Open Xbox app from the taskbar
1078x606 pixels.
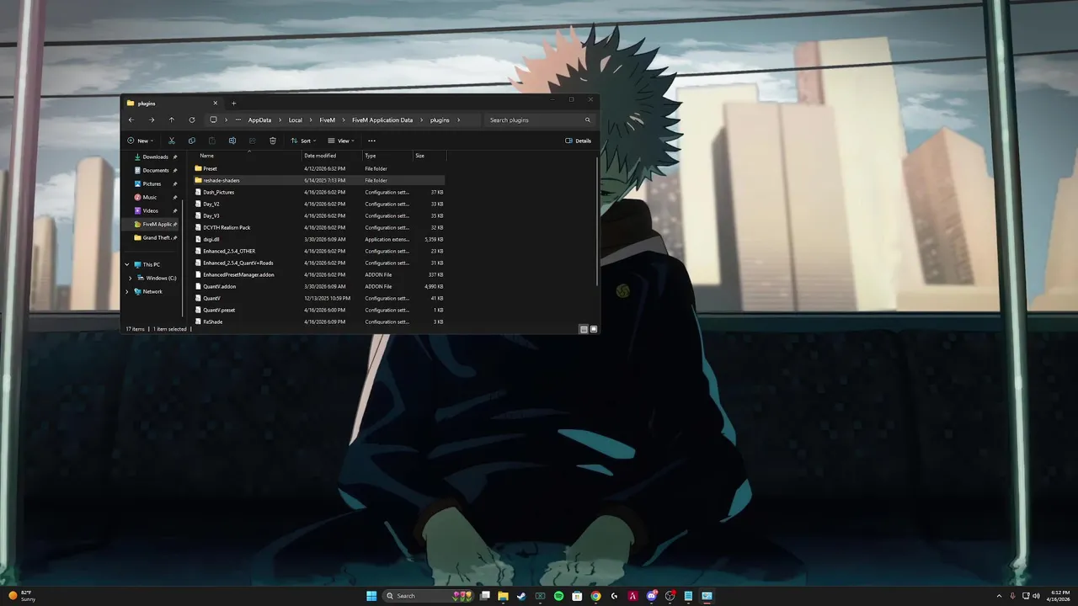(540, 596)
